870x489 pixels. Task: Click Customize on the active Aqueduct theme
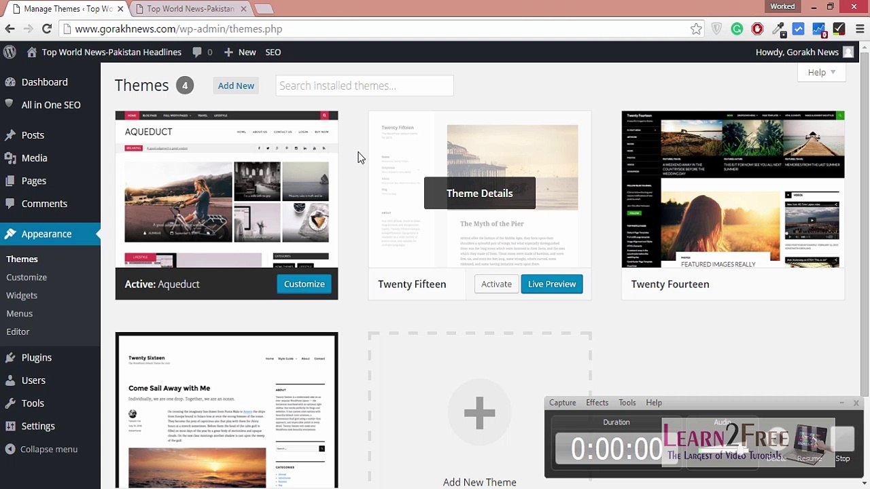(x=304, y=284)
